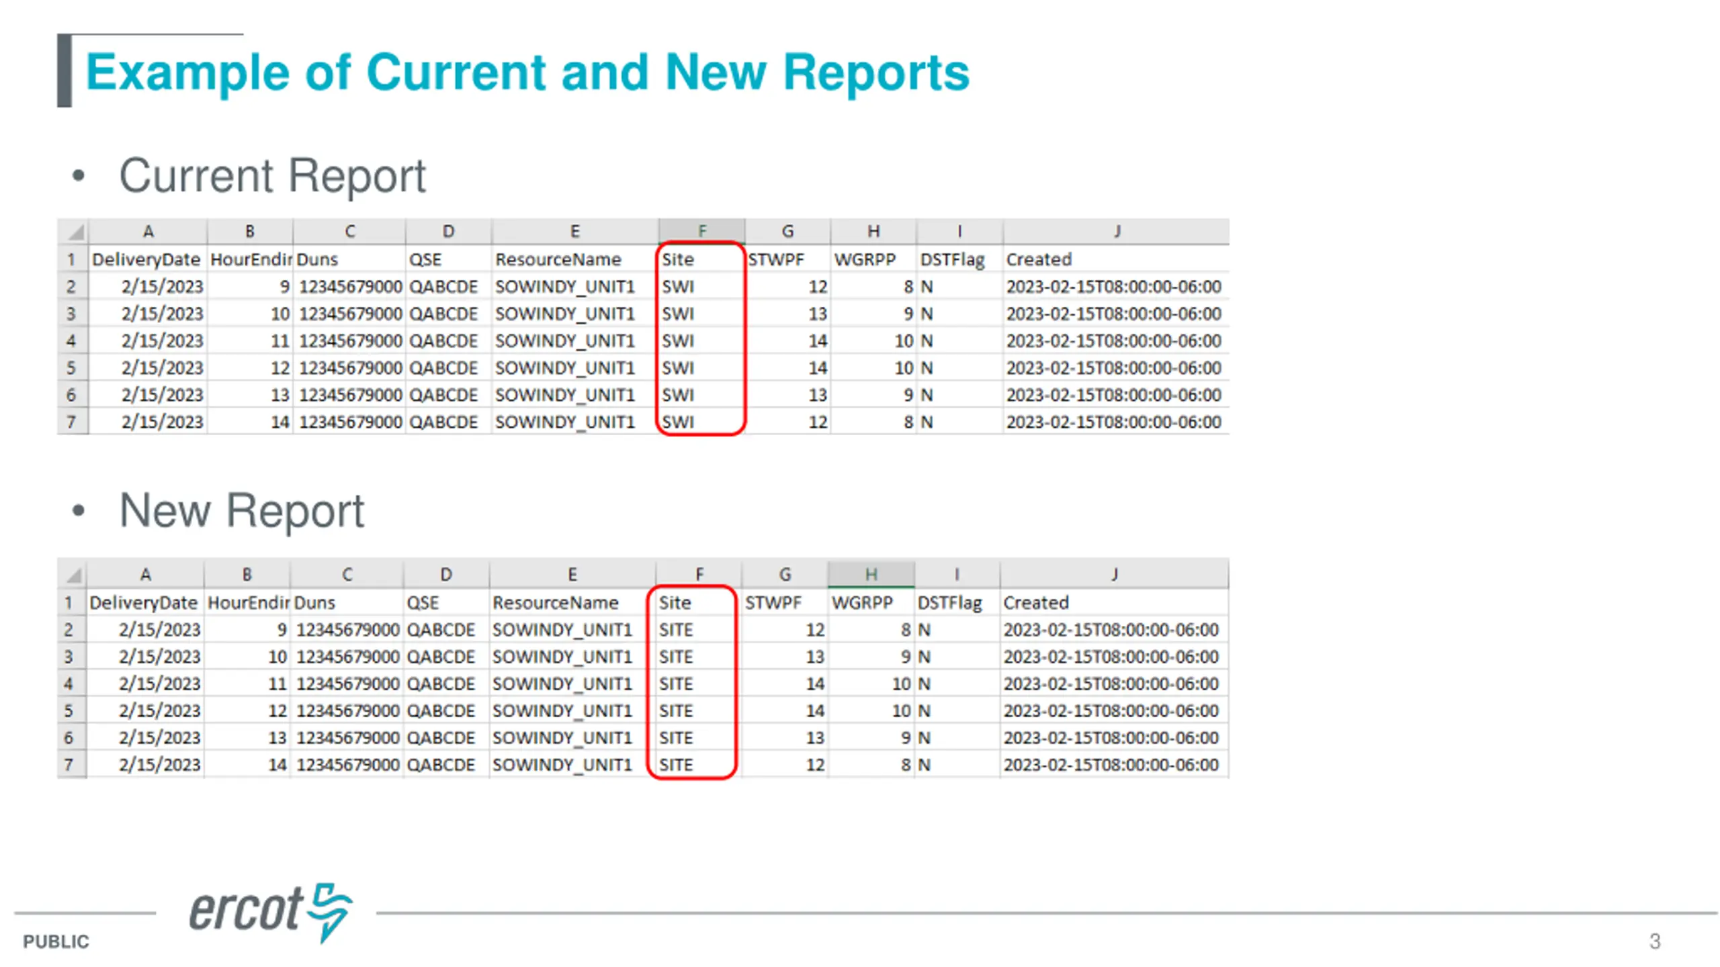
Task: Select column A header in Current Report
Action: tap(148, 232)
